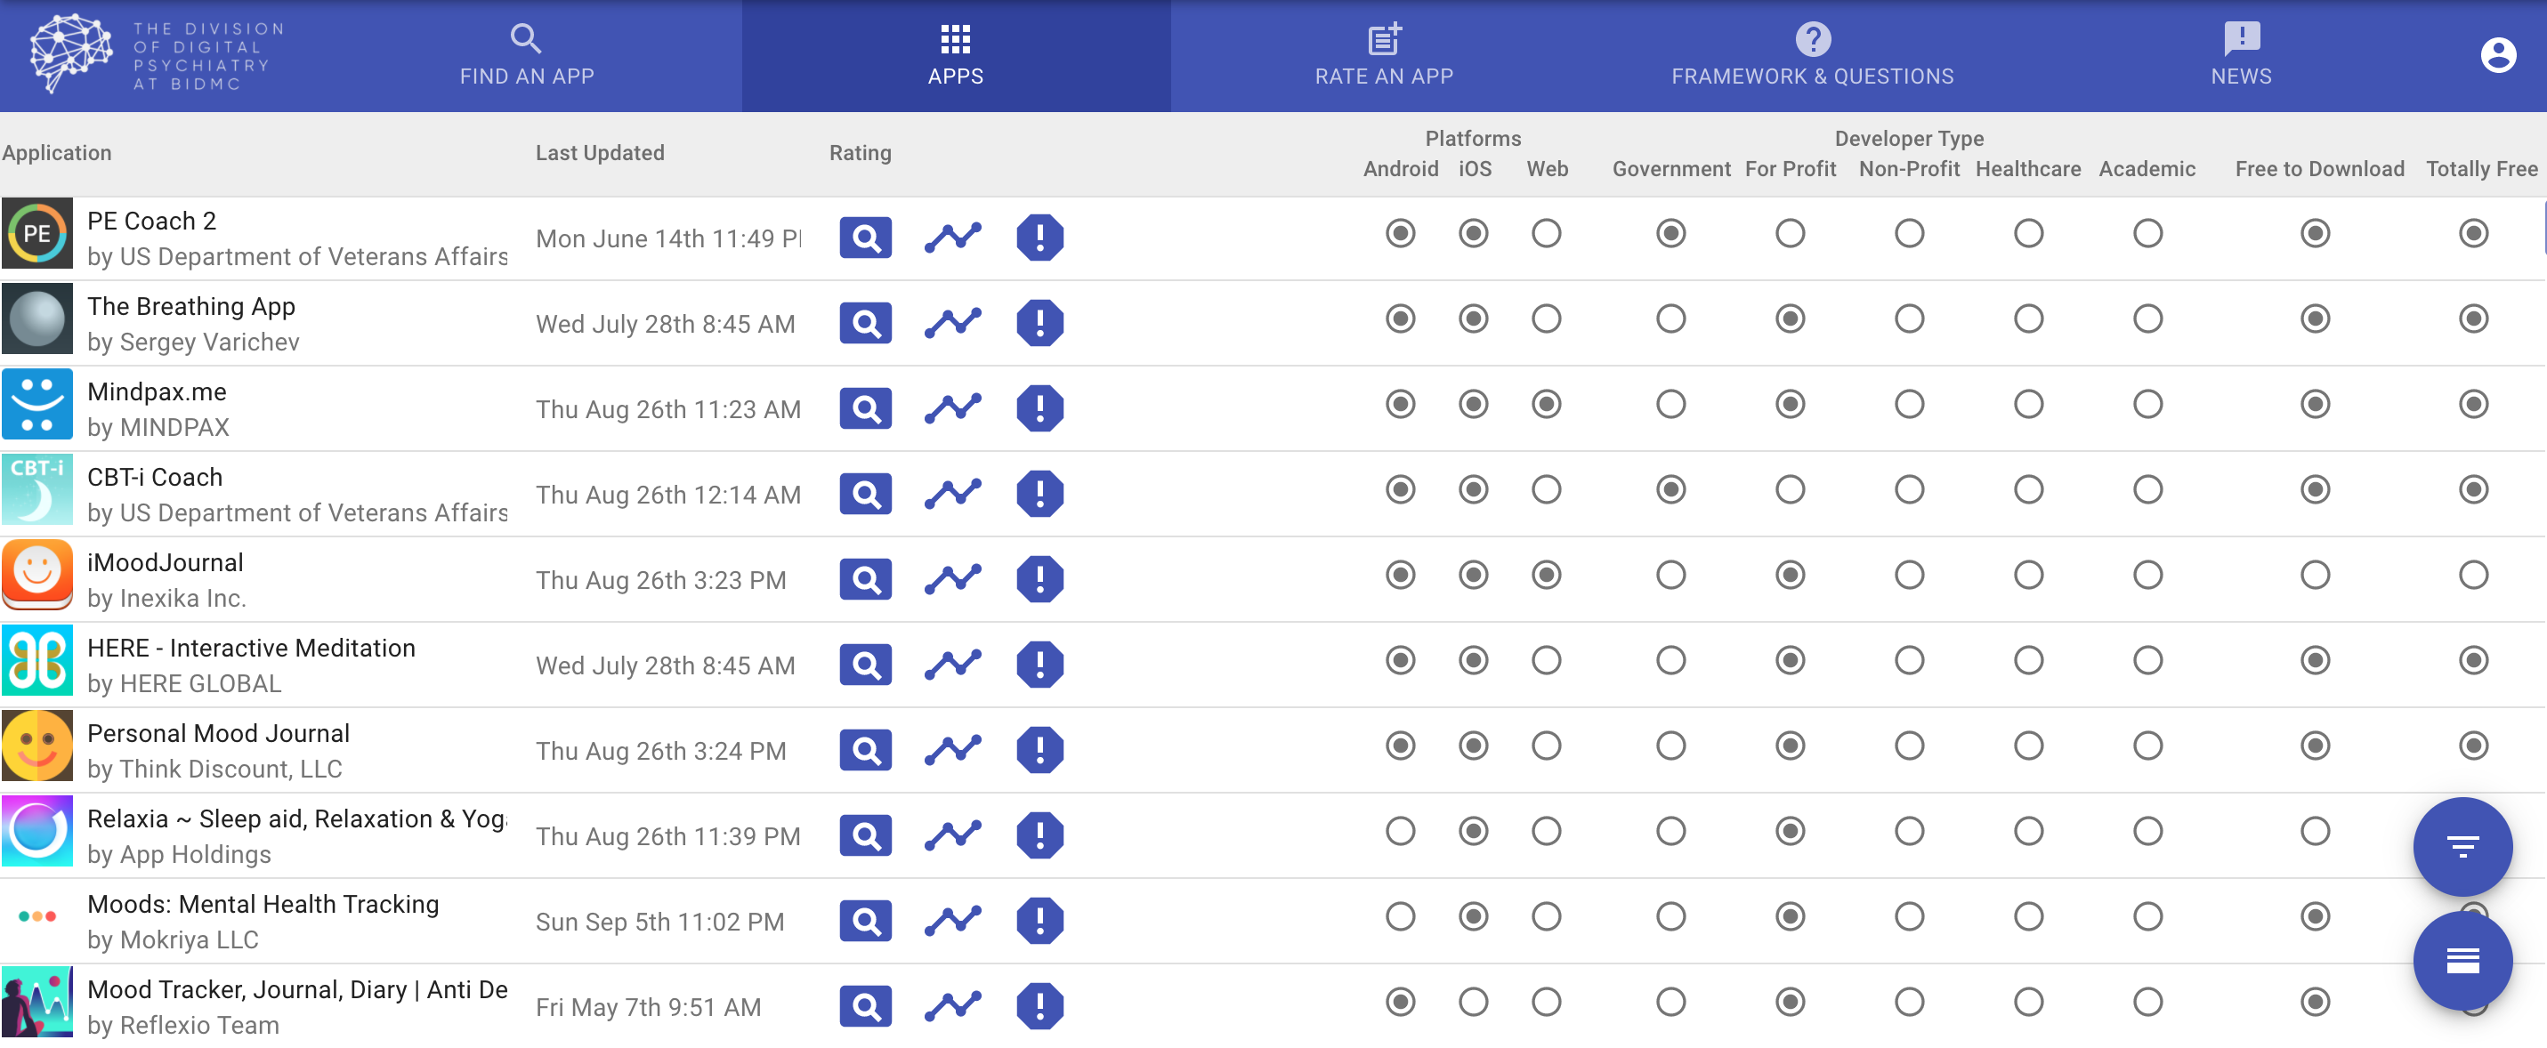The height and width of the screenshot is (1048, 2547).
Task: Sort by the Last Updated column header
Action: coord(599,153)
